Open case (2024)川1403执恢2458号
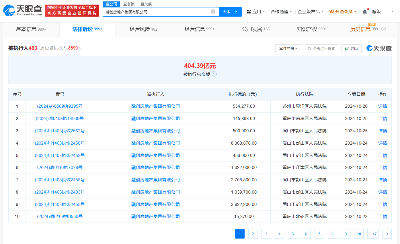Viewport: 400px width, 244px height. coord(60,180)
